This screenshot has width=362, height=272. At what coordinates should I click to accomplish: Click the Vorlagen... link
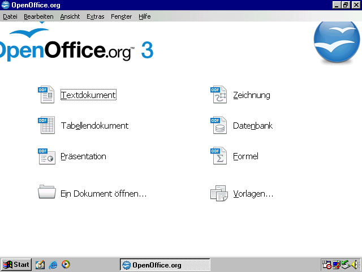pyautogui.click(x=253, y=194)
